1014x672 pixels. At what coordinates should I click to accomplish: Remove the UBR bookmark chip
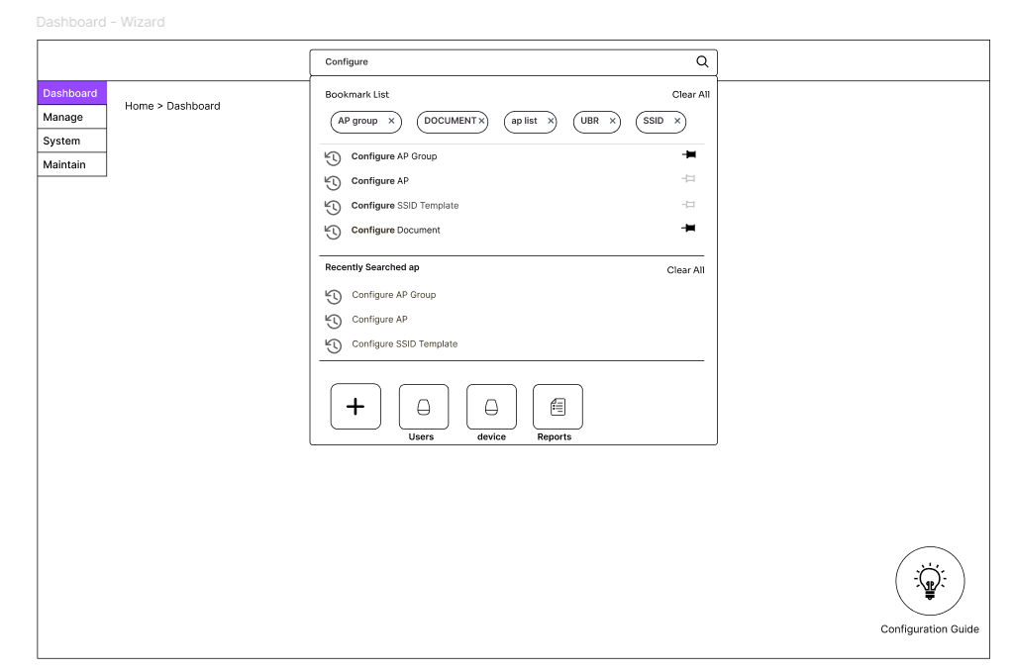[x=612, y=121]
